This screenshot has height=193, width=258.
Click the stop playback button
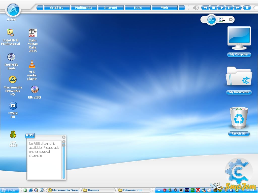(213, 8)
